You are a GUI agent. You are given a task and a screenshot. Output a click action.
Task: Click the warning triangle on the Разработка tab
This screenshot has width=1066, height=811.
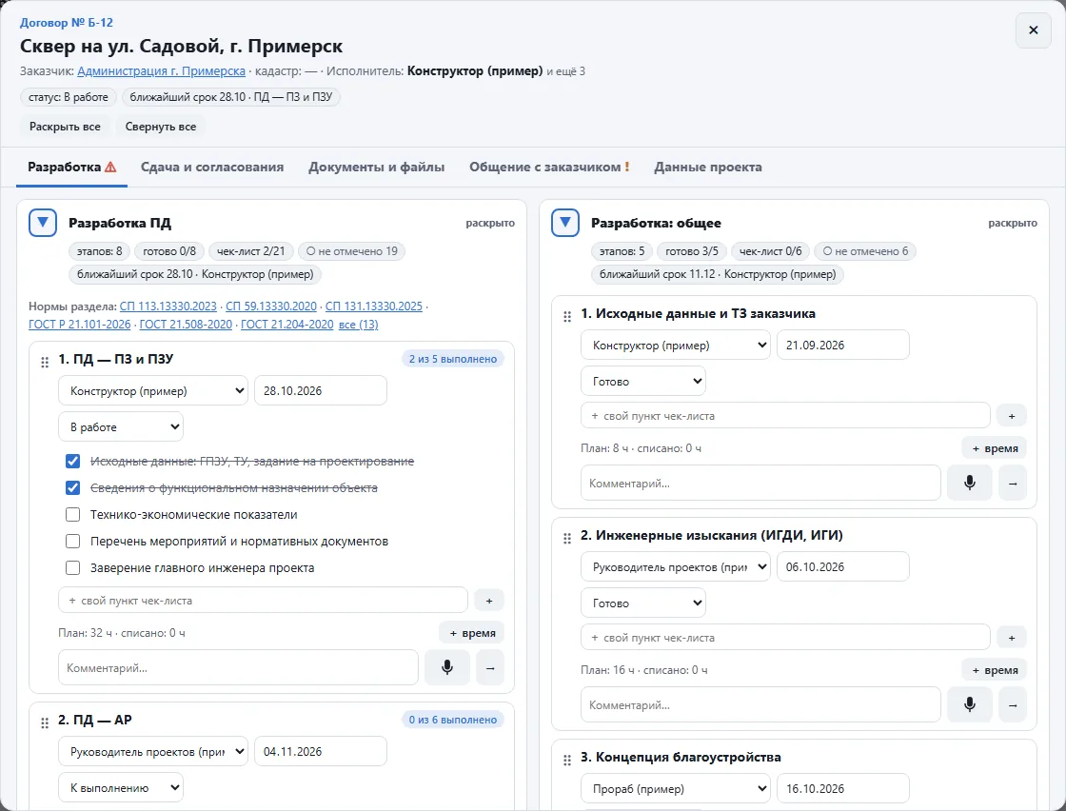[x=110, y=167]
